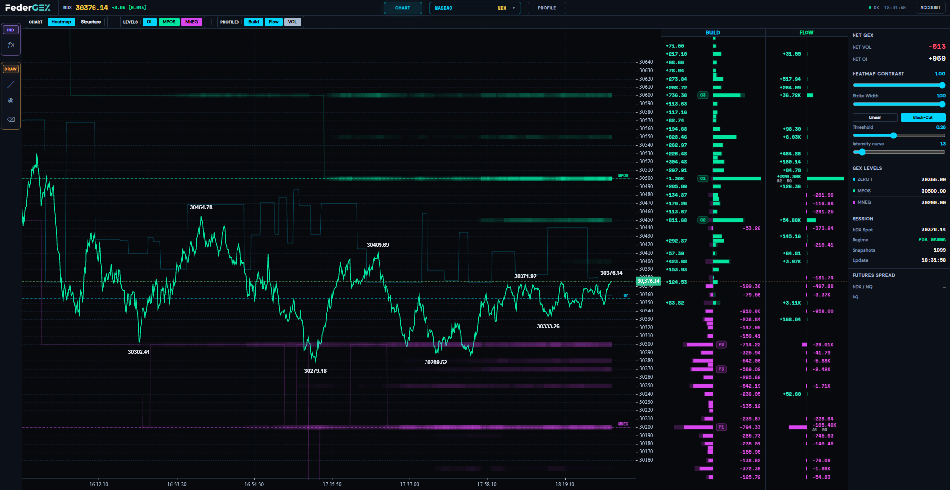Toggle the MNEG level
Screen dimensions: 950x490
pyautogui.click(x=191, y=22)
